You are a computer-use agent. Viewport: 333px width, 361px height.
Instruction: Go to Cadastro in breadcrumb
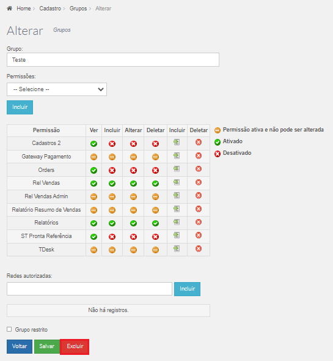50,9
